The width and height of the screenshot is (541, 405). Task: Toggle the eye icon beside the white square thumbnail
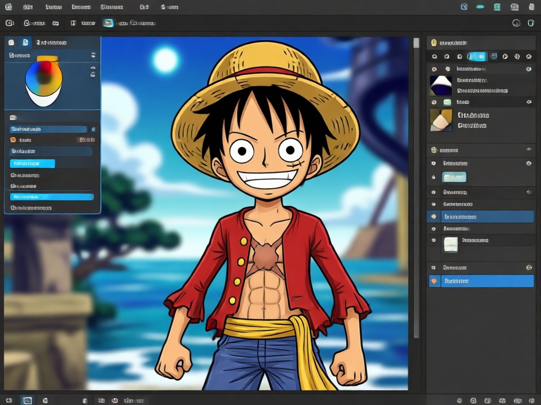click(x=434, y=240)
